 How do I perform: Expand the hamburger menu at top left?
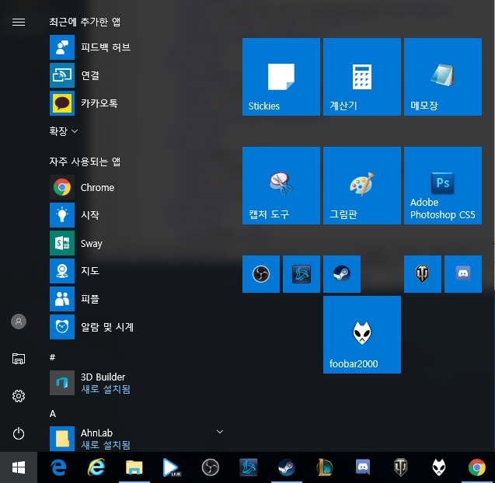point(19,22)
